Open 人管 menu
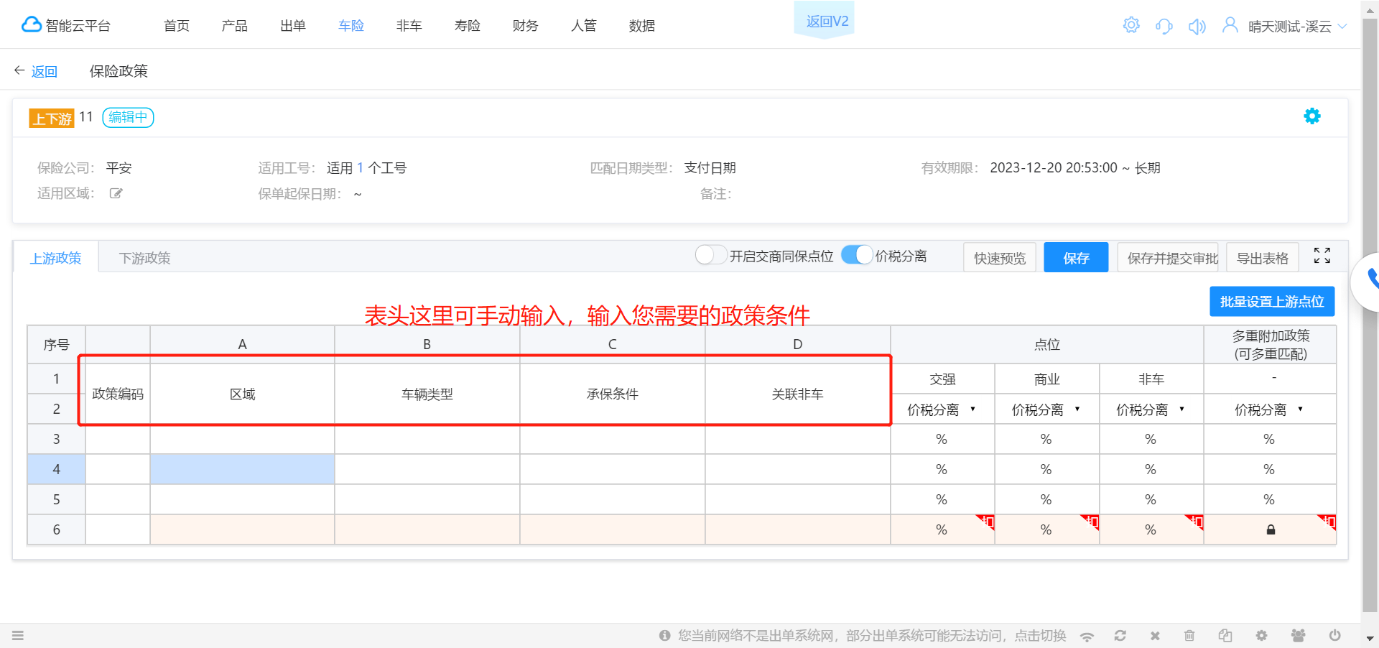Image resolution: width=1379 pixels, height=648 pixels. point(584,26)
